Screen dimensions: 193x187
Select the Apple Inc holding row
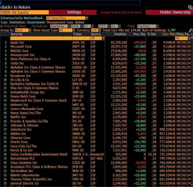coord(17,42)
